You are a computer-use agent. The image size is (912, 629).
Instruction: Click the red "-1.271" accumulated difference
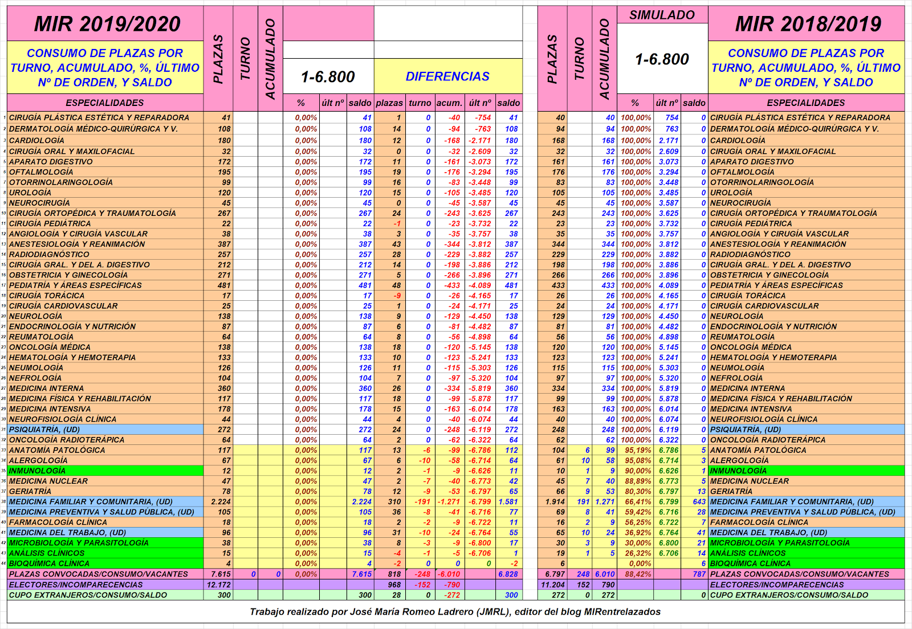(449, 502)
